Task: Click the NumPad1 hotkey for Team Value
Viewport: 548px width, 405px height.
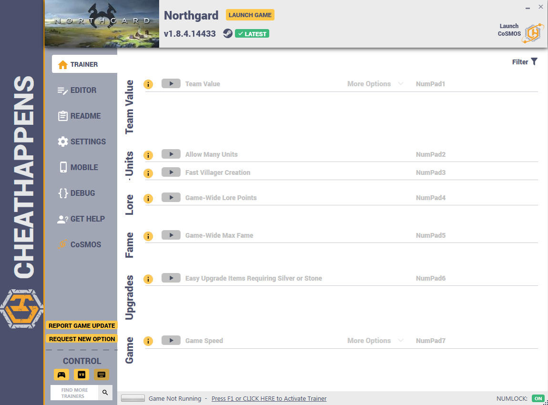Action: point(431,84)
